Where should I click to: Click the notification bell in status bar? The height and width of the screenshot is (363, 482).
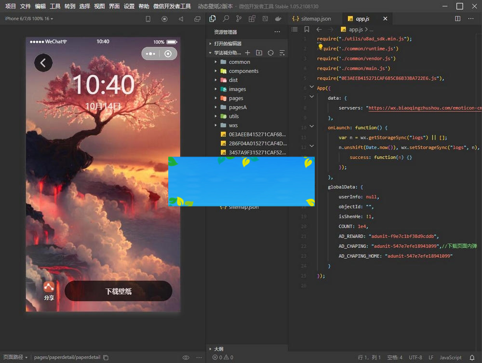tap(472, 357)
